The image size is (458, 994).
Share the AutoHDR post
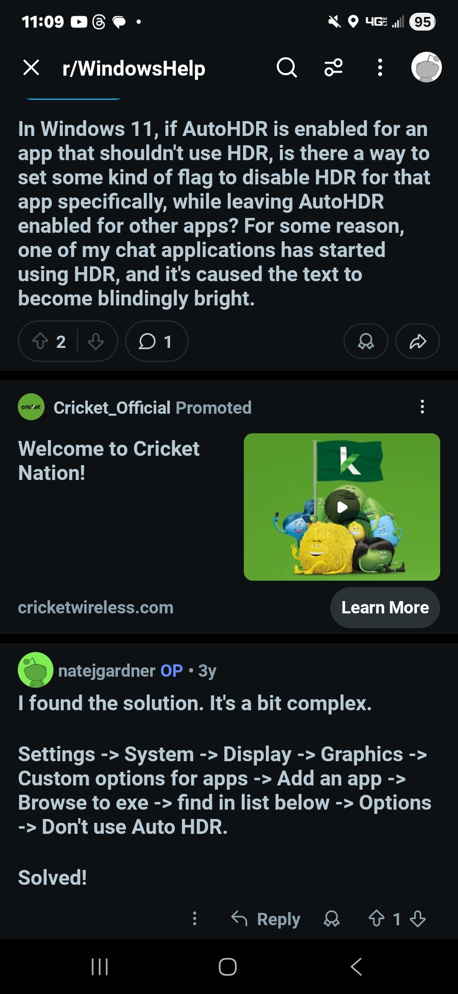[x=417, y=341]
